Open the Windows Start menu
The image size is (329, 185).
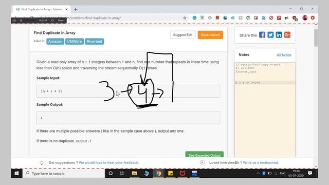[x=16, y=174]
